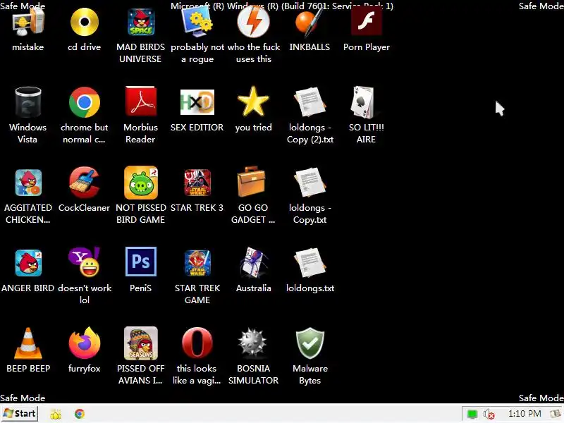Open 'doesn't work lol' Yahoo Messenger icon
Image resolution: width=564 pixels, height=423 pixels.
pos(85,262)
